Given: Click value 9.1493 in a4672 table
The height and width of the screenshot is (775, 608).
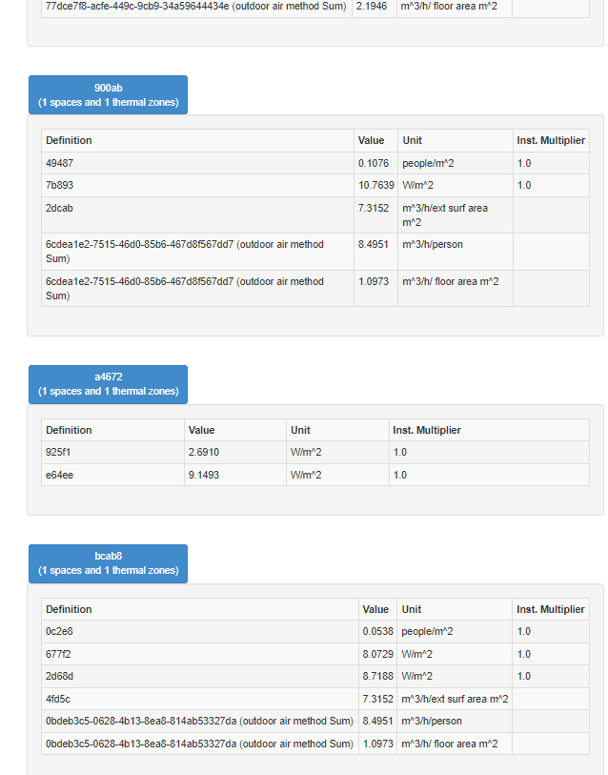Looking at the screenshot, I should 235,475.
